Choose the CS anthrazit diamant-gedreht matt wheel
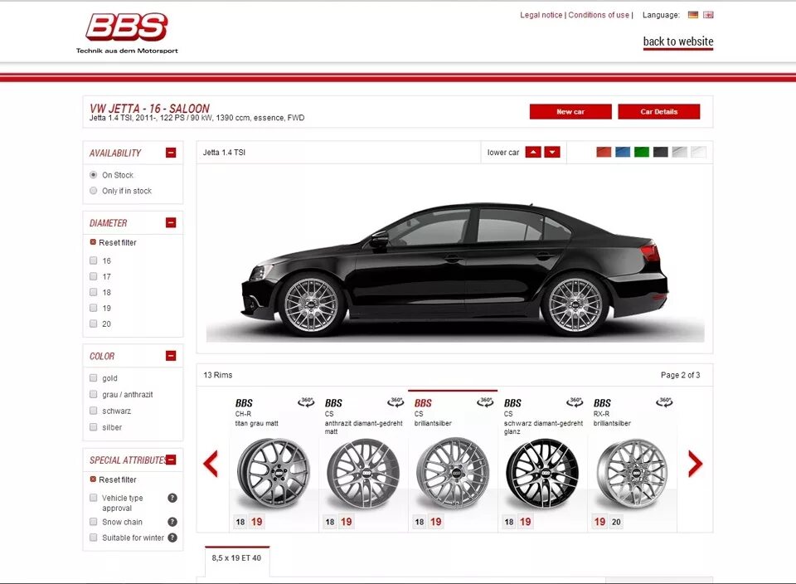This screenshot has width=796, height=584. click(x=363, y=474)
